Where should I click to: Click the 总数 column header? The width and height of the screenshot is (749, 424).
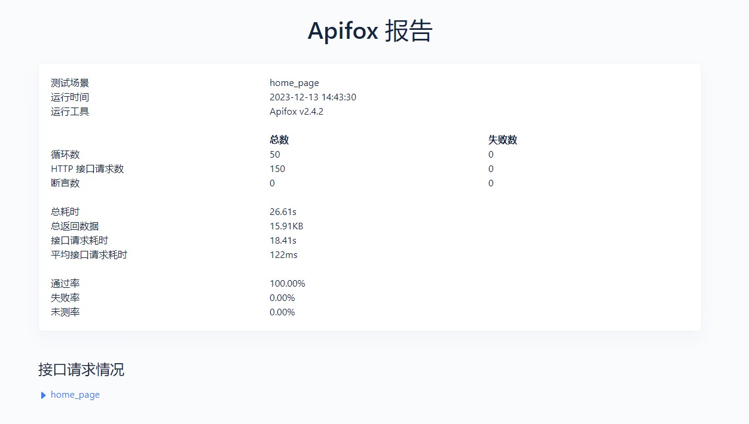(279, 140)
